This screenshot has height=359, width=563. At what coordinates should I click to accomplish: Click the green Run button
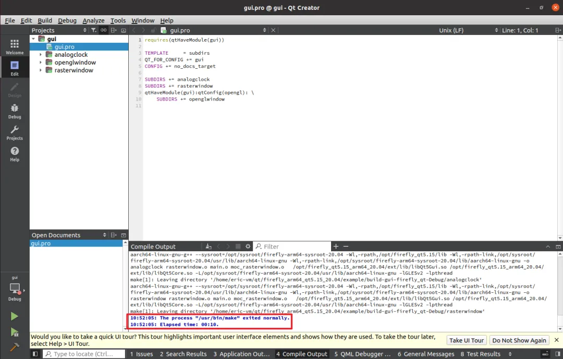[x=15, y=316]
